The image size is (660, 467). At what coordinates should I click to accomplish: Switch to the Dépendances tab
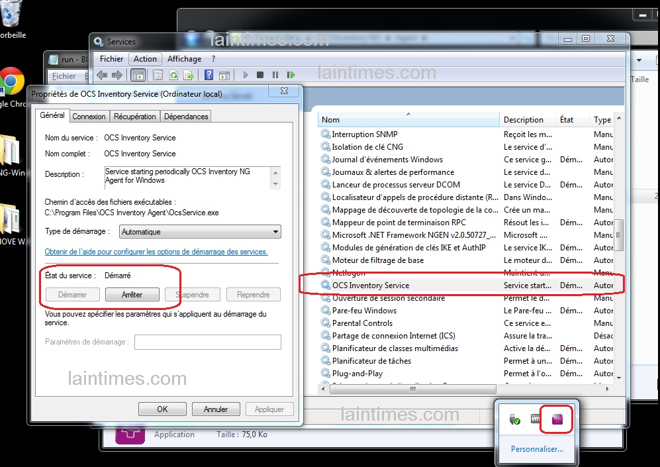(x=186, y=117)
